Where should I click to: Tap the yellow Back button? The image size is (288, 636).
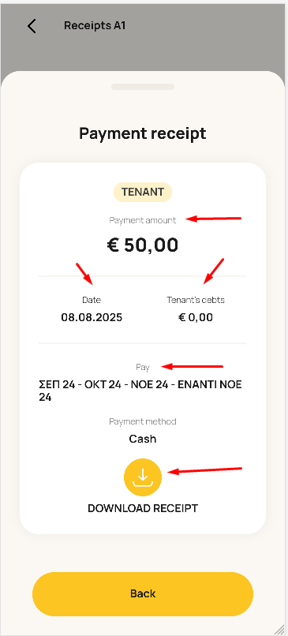tap(143, 594)
